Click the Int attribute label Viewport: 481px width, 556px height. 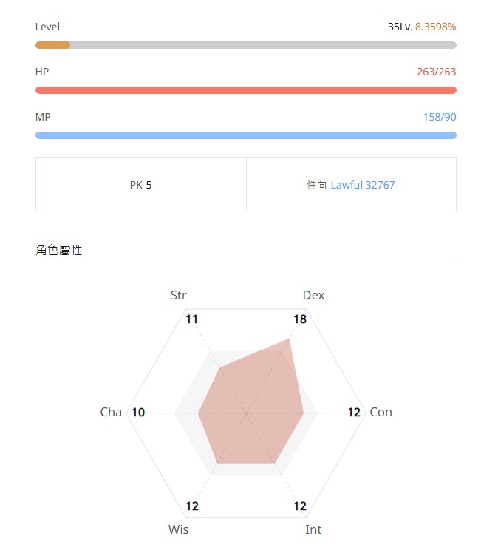tap(313, 529)
